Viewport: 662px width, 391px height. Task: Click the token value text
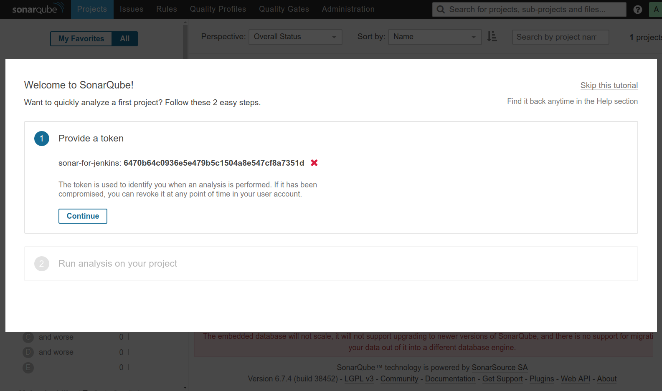(x=214, y=163)
